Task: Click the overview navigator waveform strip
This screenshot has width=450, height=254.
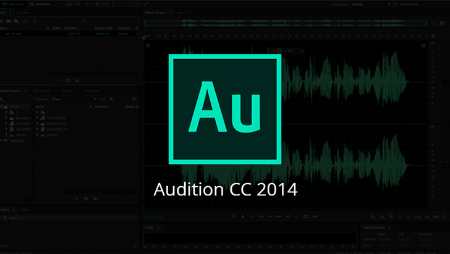Action: pos(286,23)
